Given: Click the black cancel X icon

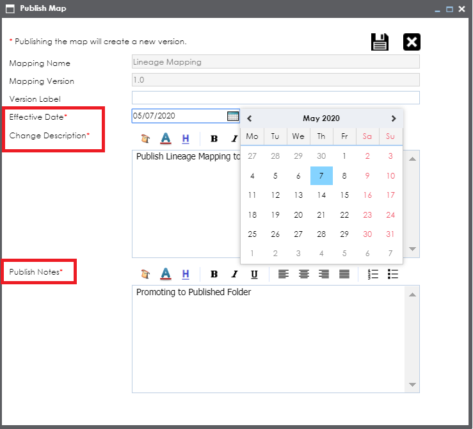Looking at the screenshot, I should pyautogui.click(x=412, y=42).
